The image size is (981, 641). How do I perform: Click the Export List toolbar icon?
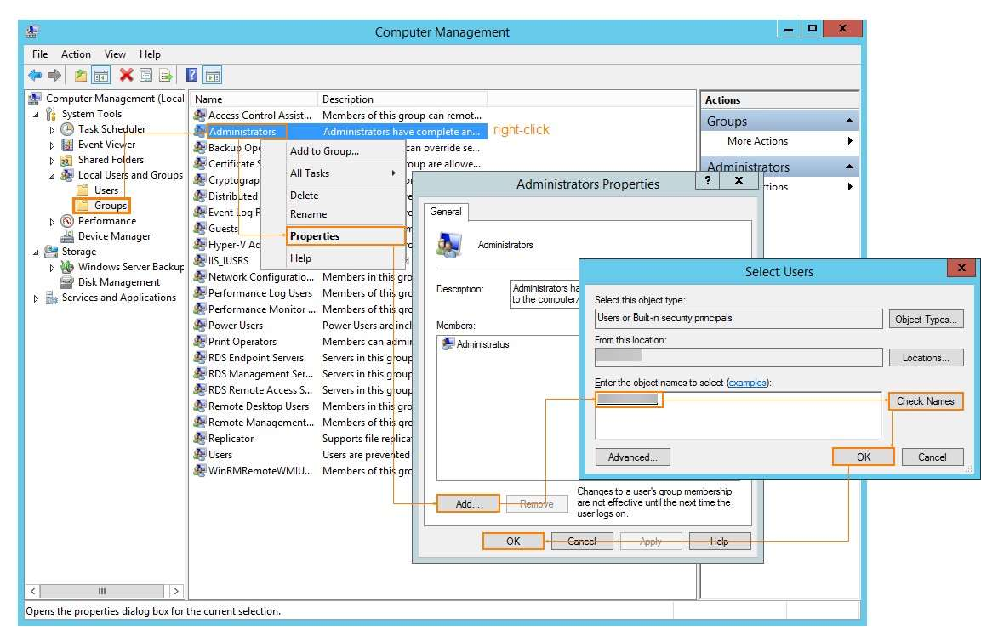165,75
